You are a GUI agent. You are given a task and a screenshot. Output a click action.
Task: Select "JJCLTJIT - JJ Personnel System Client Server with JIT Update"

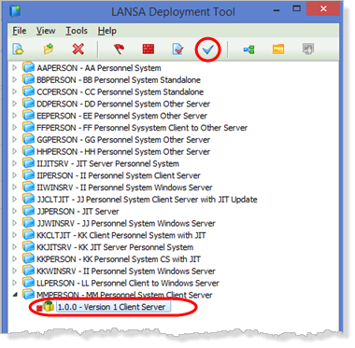click(x=147, y=200)
